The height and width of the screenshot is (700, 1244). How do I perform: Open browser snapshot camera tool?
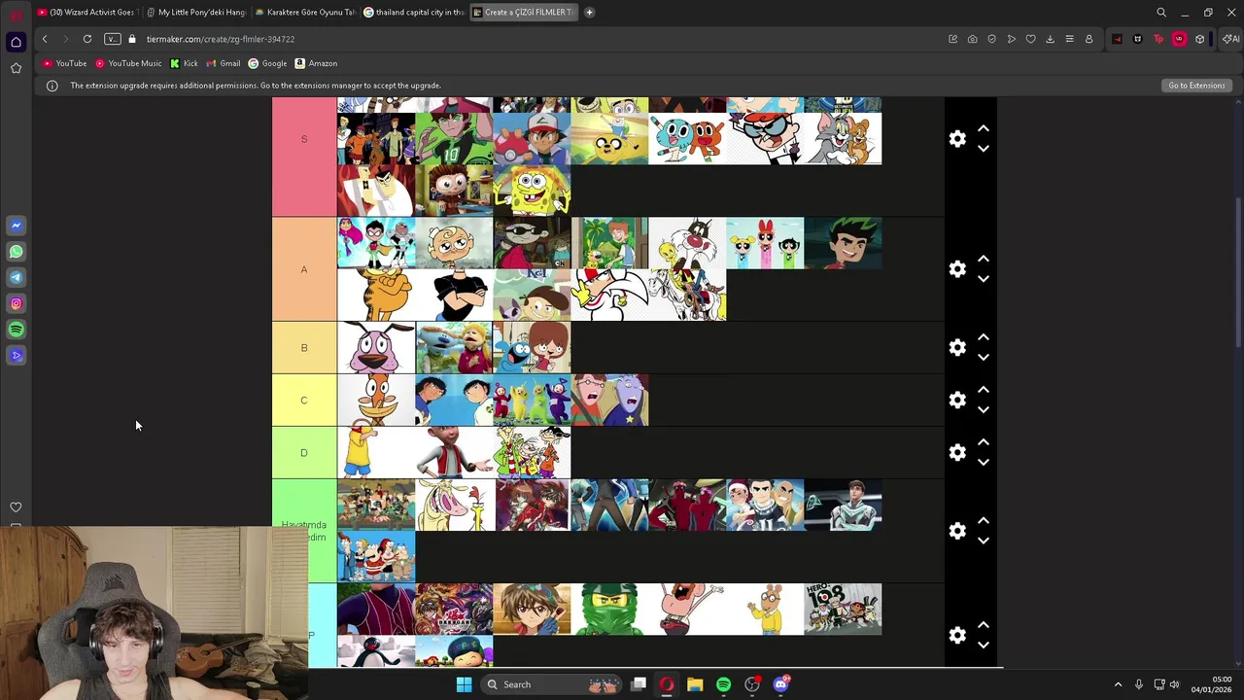972,39
